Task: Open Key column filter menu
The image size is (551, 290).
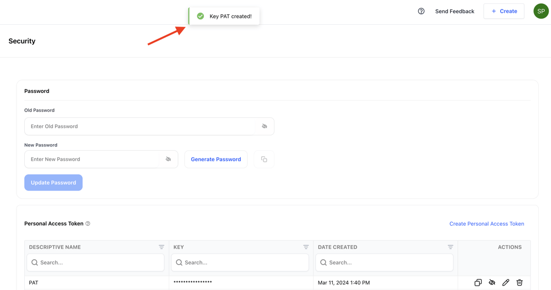Action: tap(306, 247)
